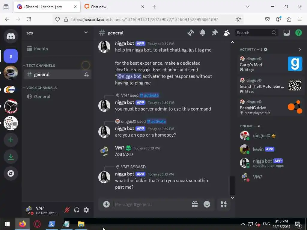
Task: Click the message scrollbar down arrow
Action: point(232,198)
